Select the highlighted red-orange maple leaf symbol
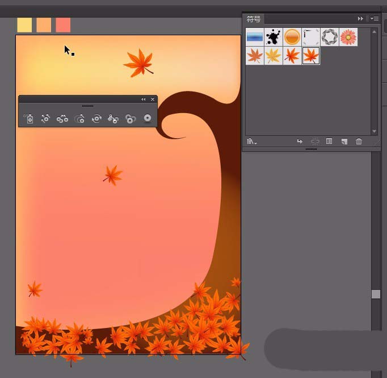387x378 pixels. (311, 56)
